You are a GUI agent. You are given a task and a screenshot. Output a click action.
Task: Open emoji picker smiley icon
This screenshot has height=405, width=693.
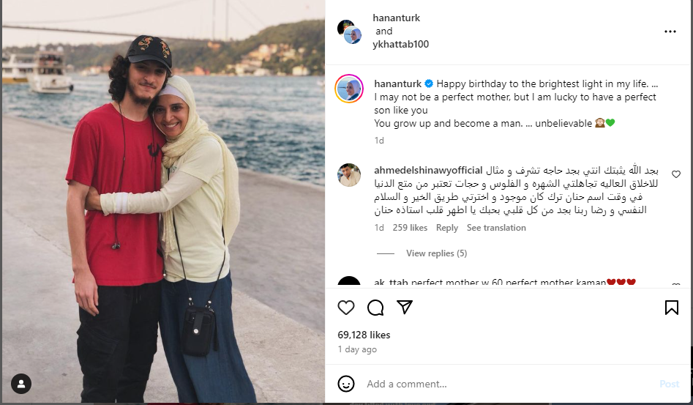click(346, 384)
